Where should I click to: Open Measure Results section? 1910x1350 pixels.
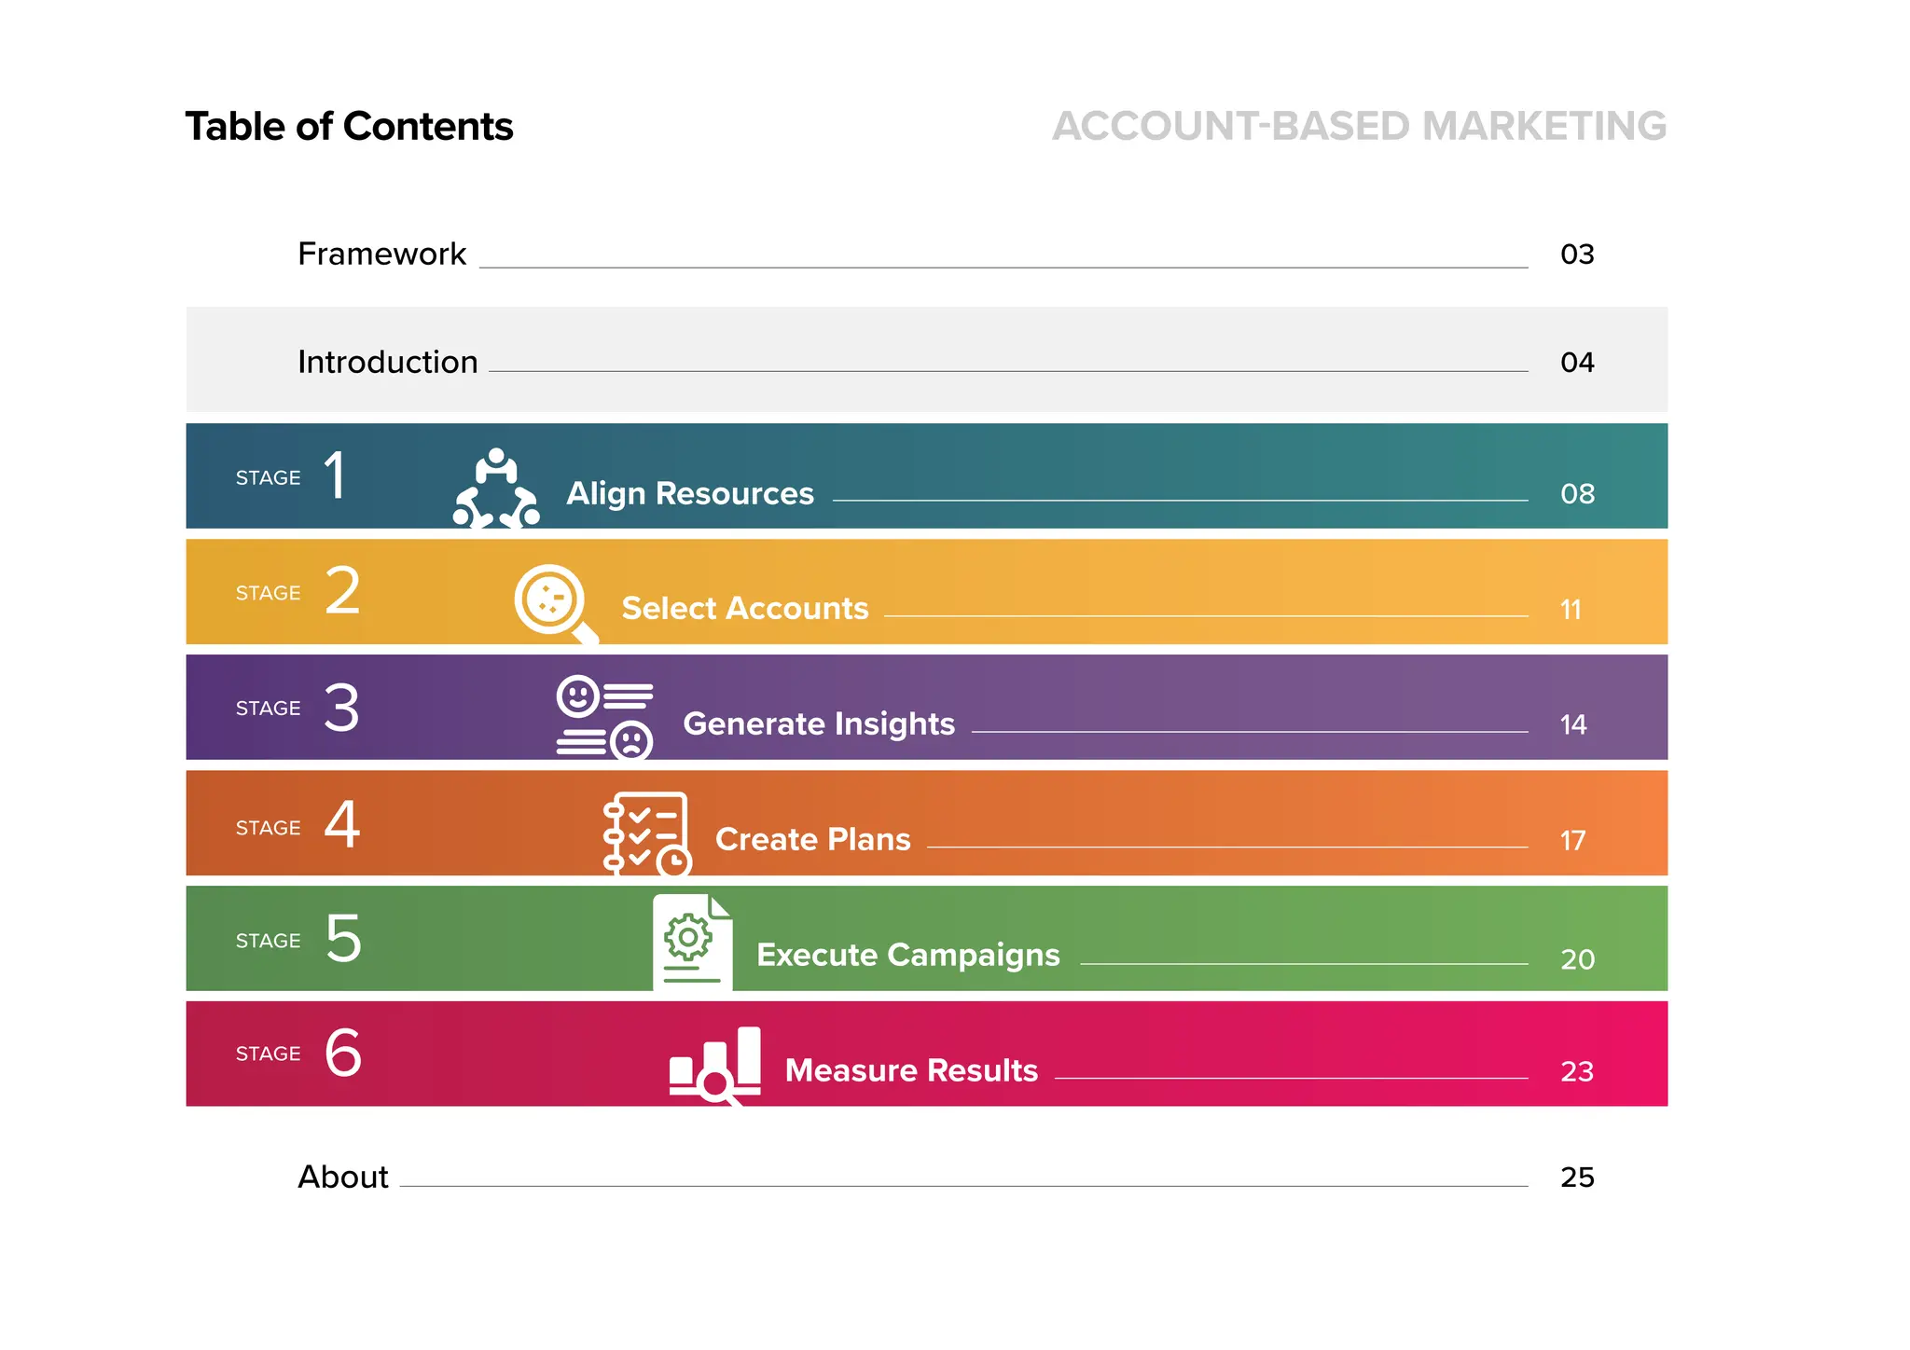(910, 1070)
